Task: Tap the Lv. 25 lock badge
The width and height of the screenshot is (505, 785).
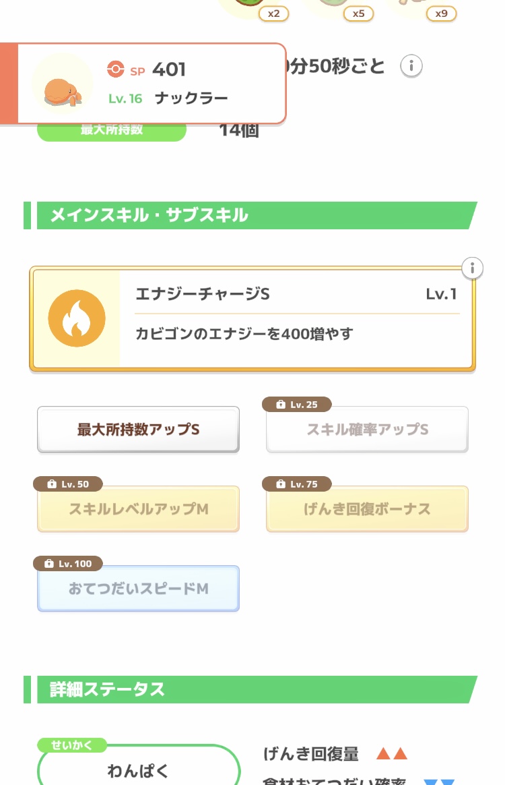Action: (x=296, y=405)
